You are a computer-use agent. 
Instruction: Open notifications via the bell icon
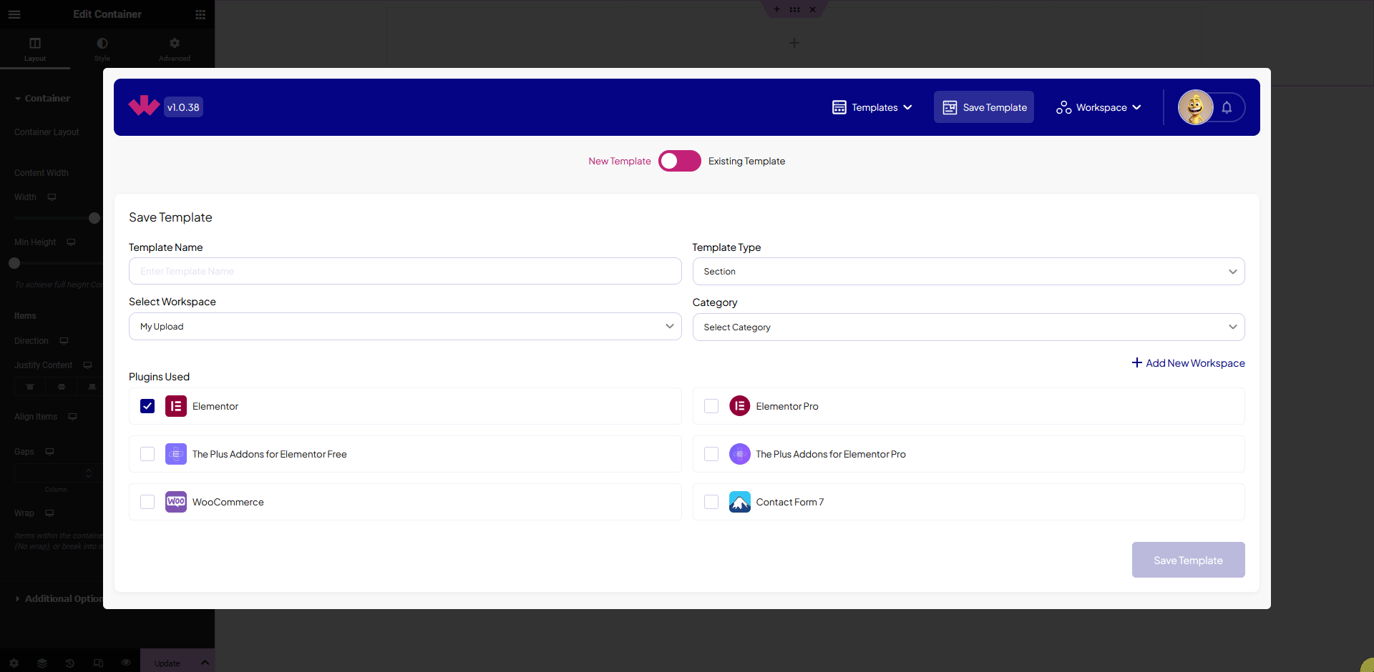(x=1227, y=107)
